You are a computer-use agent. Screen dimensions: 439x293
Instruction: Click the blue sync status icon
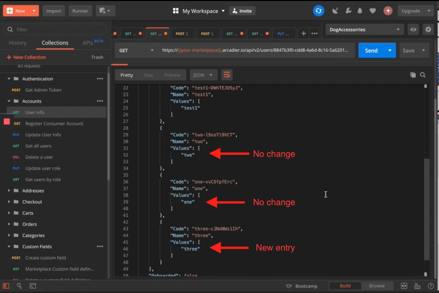(319, 11)
